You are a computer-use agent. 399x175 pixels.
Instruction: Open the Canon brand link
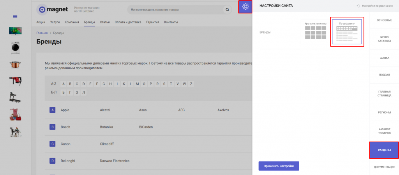65,144
